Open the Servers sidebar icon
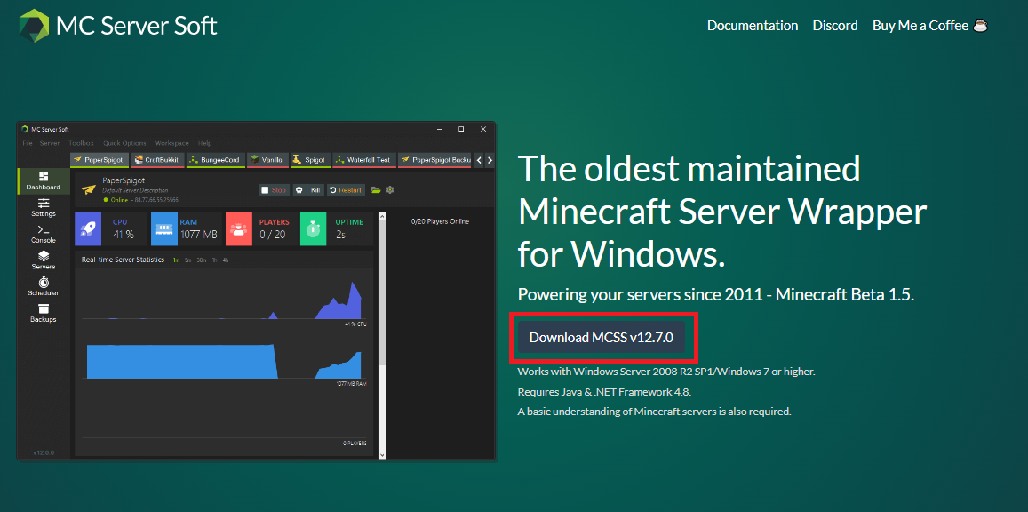Image resolution: width=1028 pixels, height=512 pixels. (x=43, y=260)
